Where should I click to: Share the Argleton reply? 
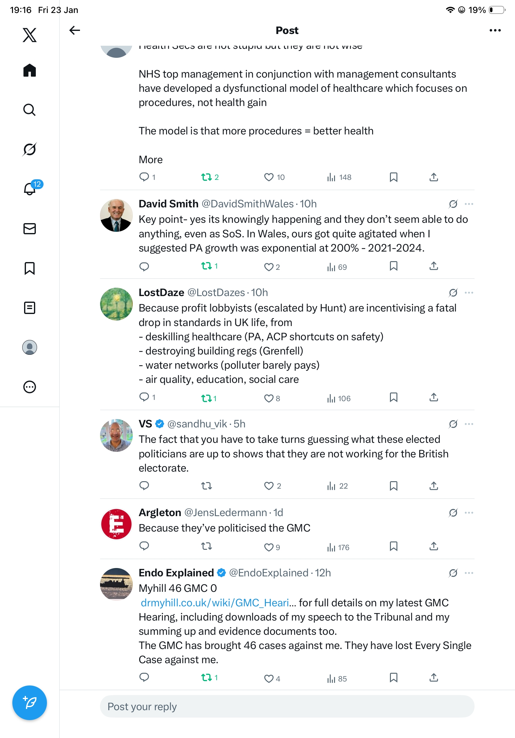click(433, 546)
